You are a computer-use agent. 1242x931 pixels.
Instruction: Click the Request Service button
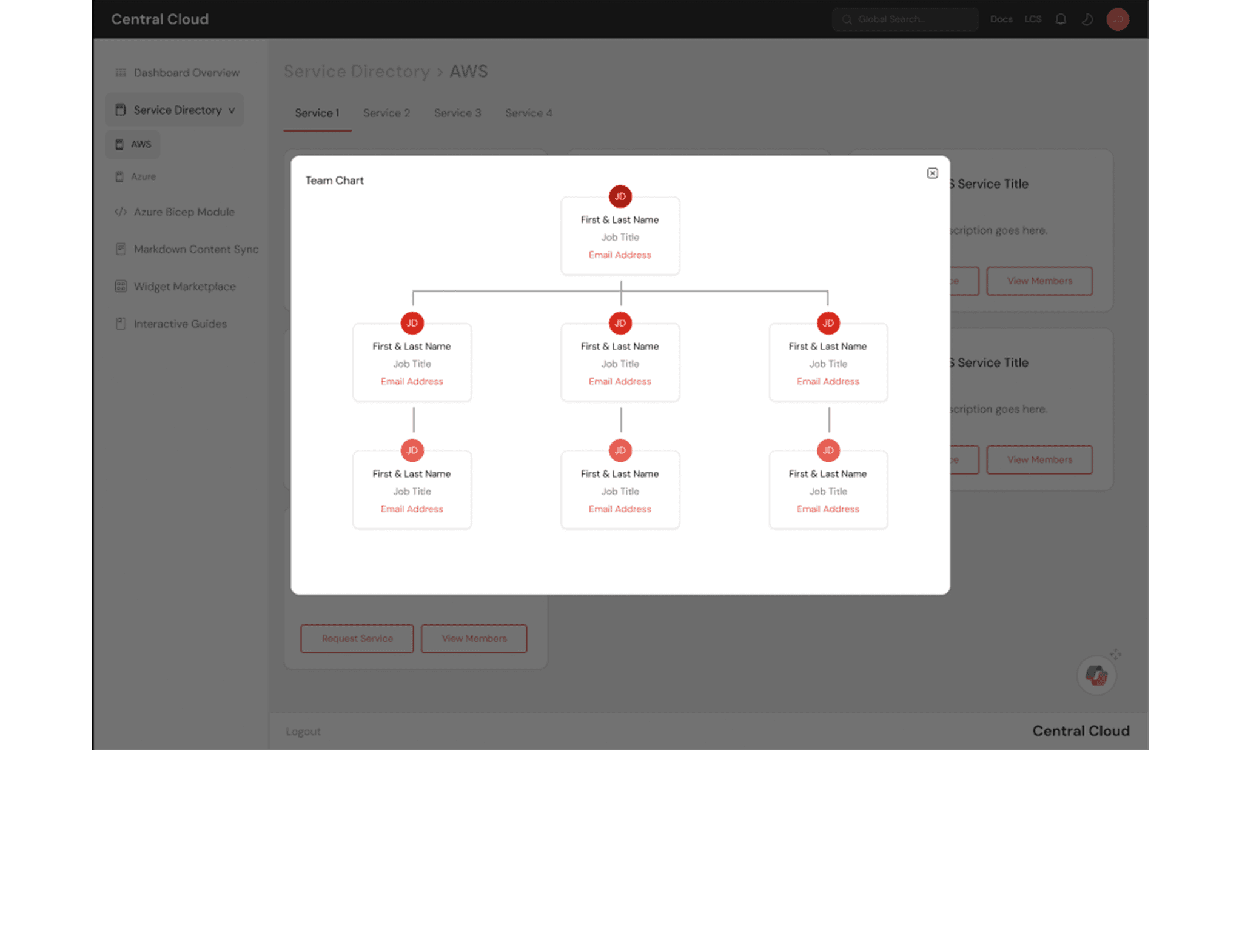coord(357,639)
